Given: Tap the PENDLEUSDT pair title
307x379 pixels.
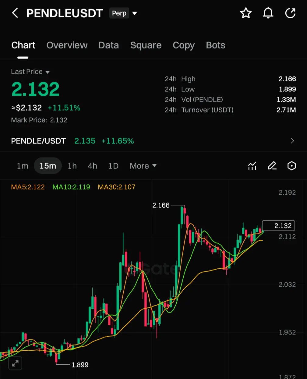Looking at the screenshot, I should tap(65, 13).
